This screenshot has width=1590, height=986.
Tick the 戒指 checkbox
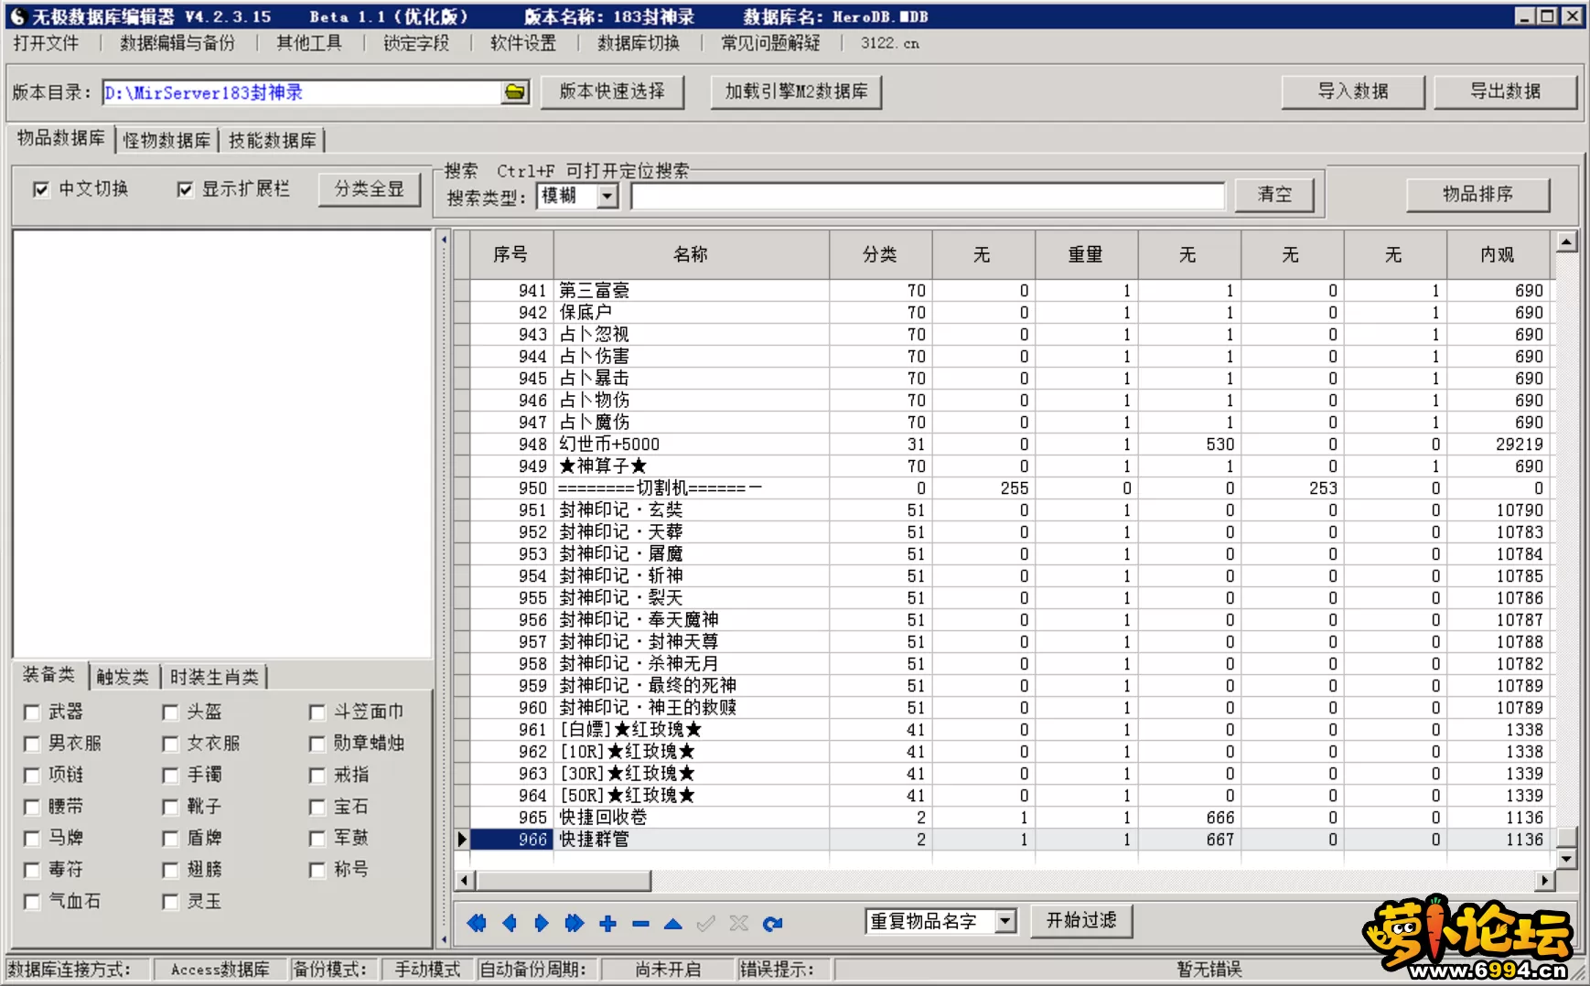pos(317,776)
